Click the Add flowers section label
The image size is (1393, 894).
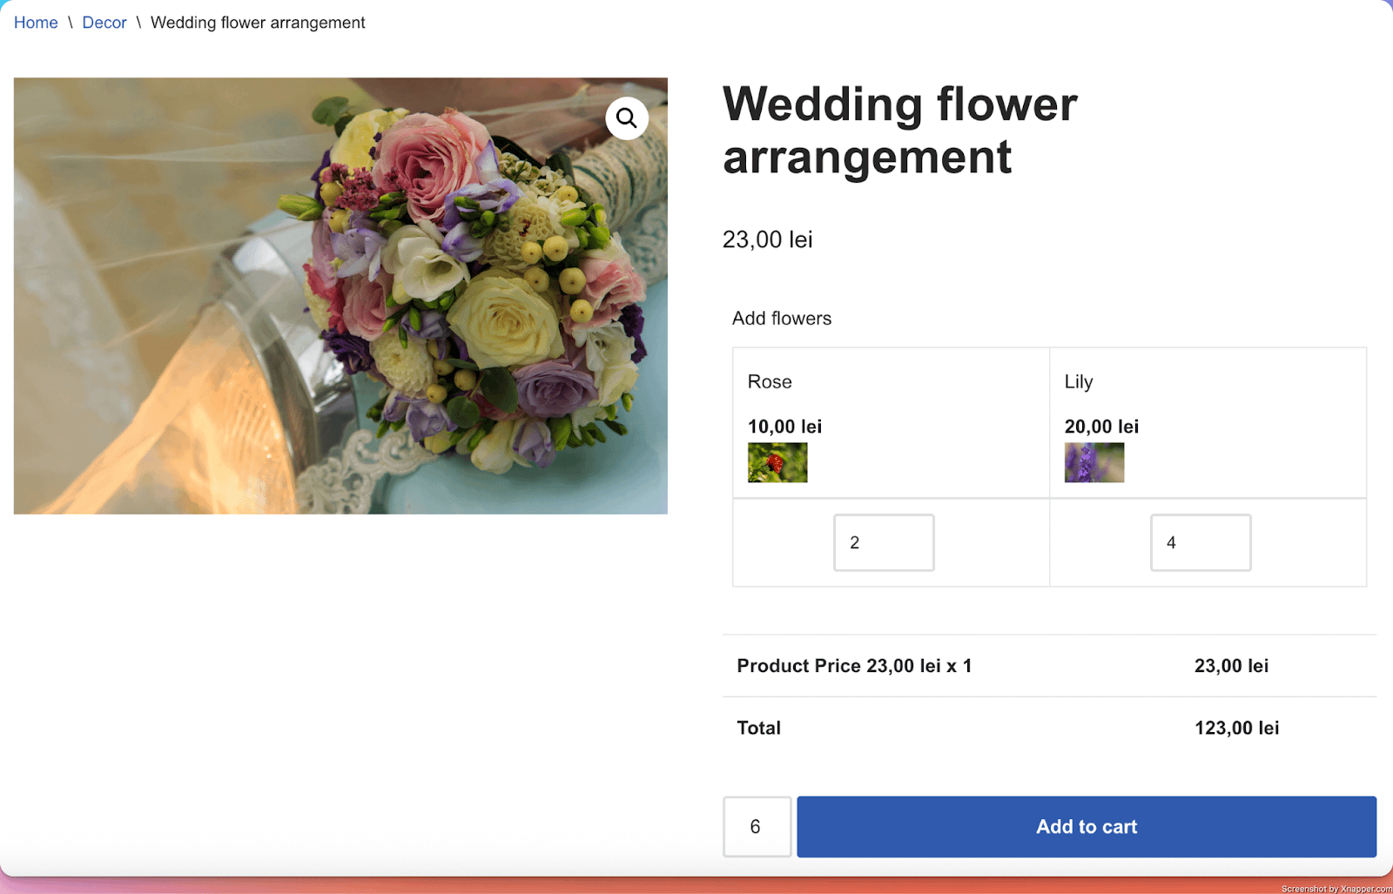tap(781, 319)
